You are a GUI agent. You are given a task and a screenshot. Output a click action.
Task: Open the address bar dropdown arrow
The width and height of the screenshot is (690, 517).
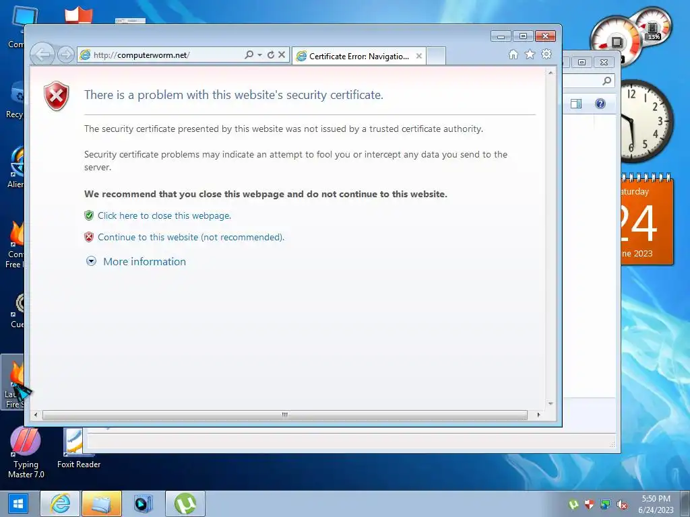pyautogui.click(x=259, y=55)
